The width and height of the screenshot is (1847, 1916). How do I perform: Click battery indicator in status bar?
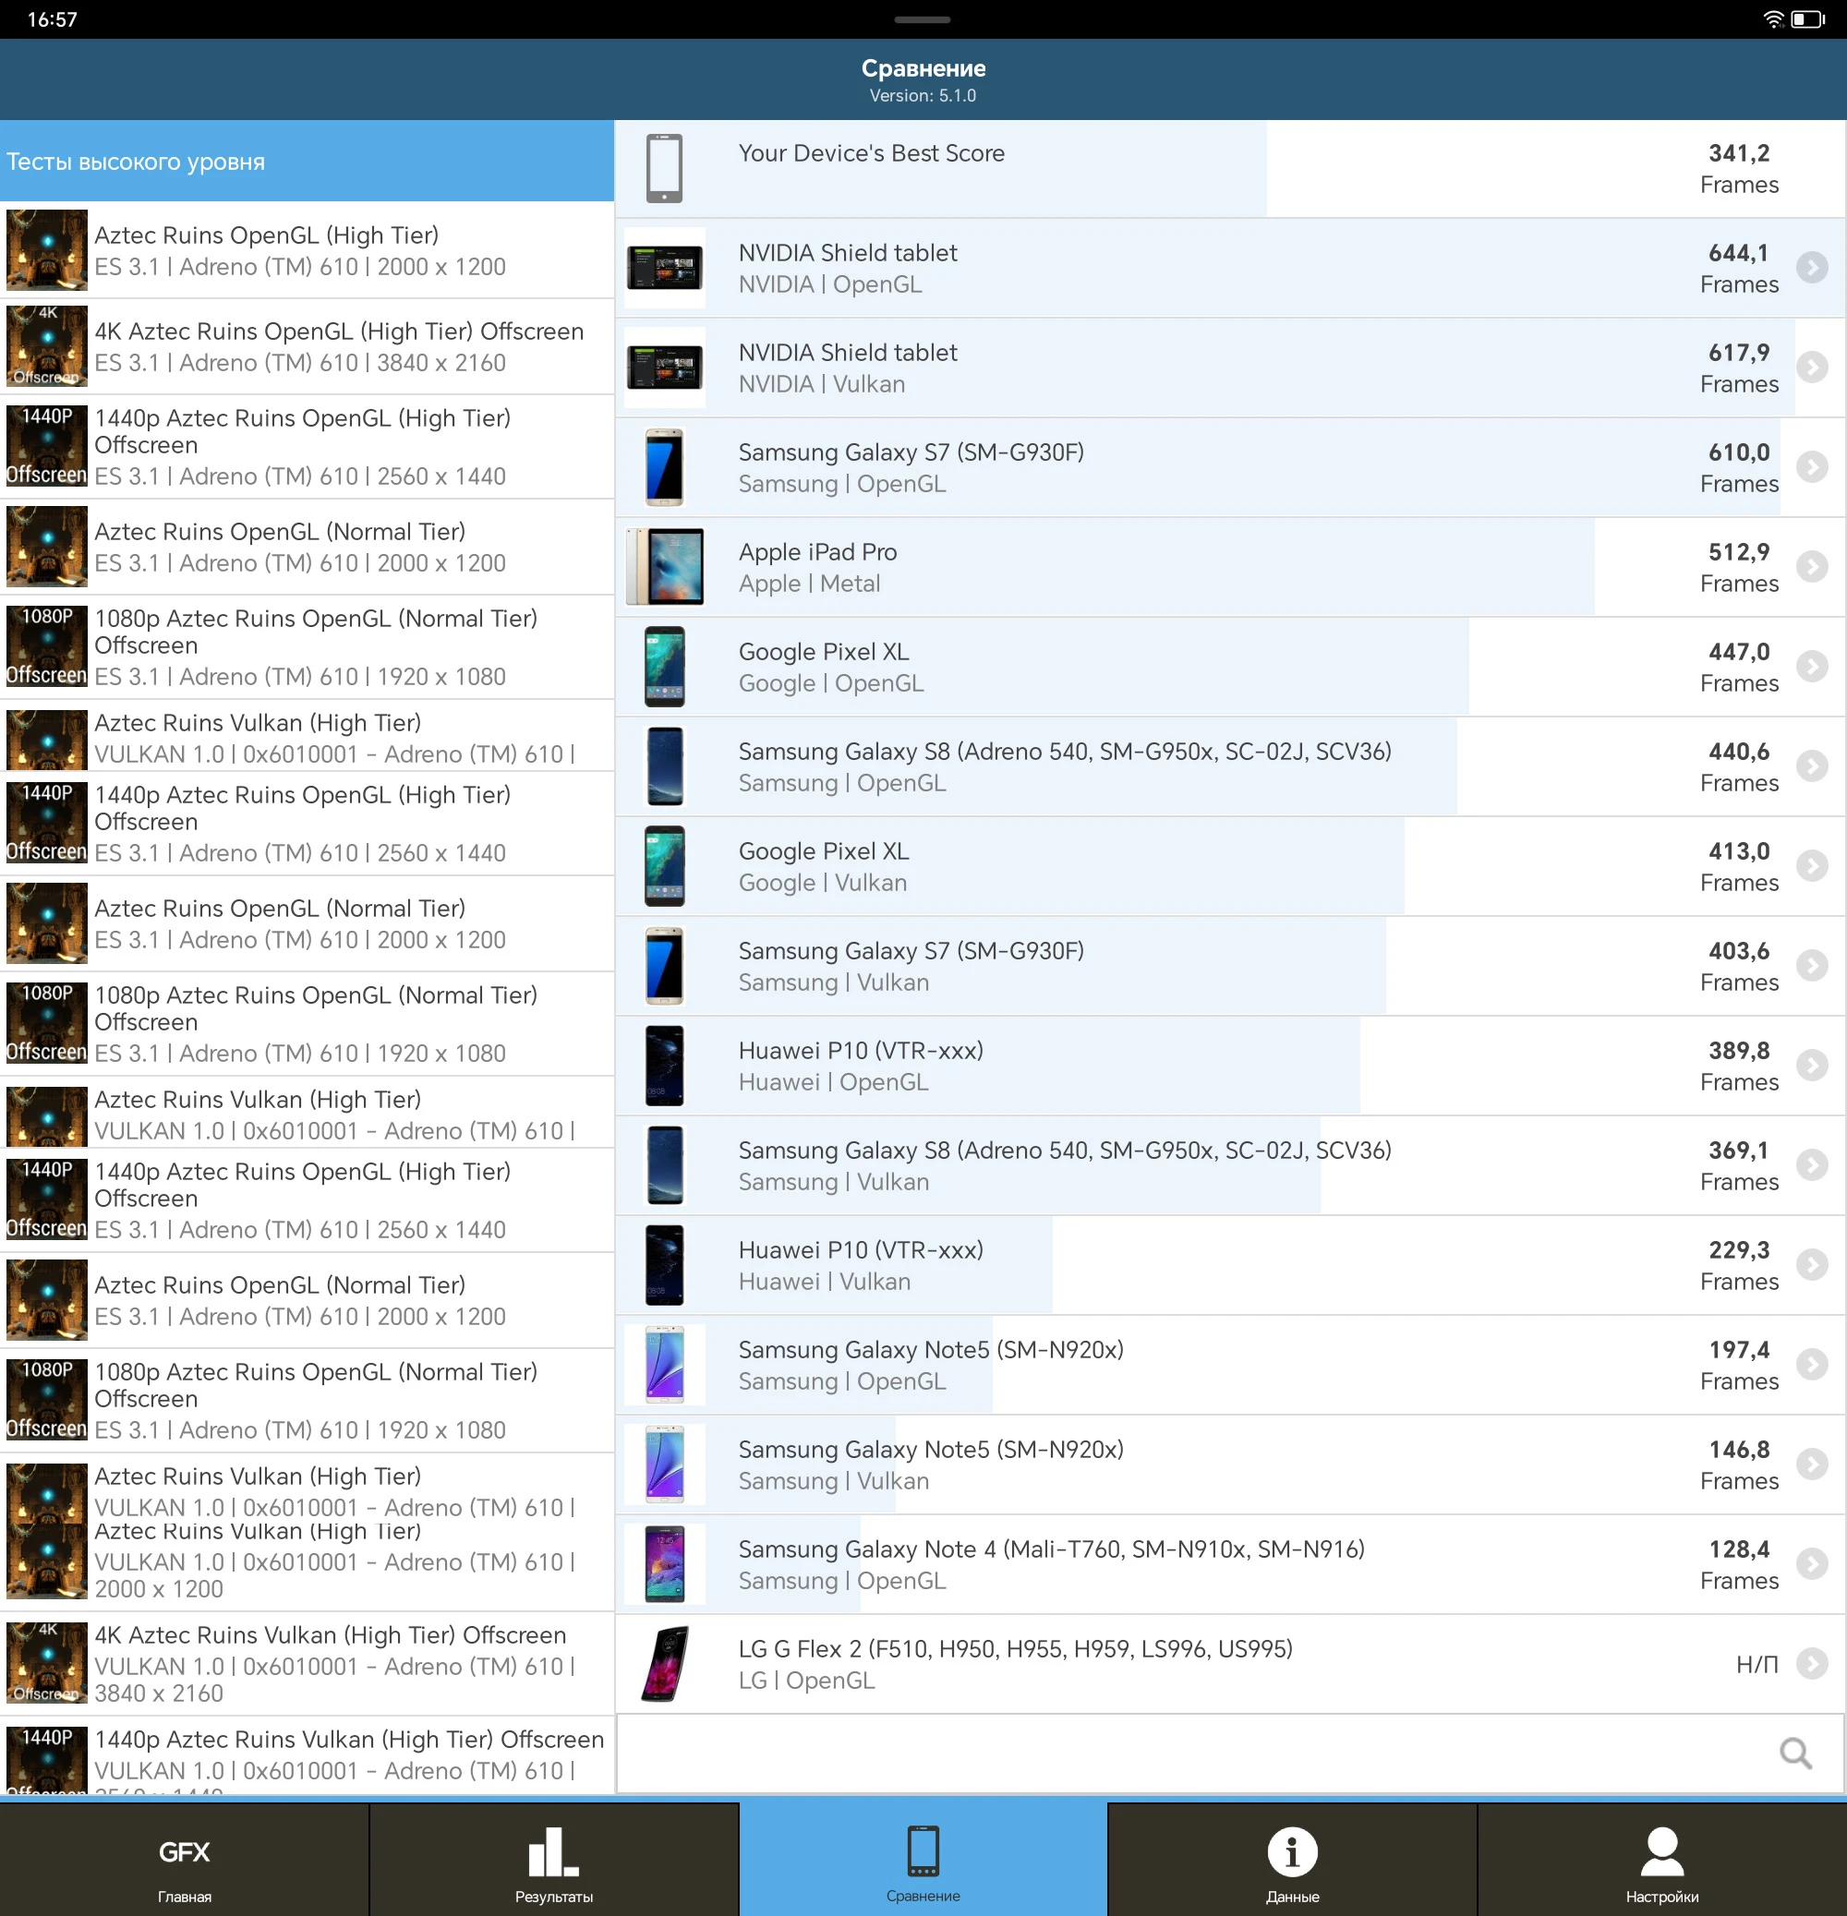[1809, 19]
